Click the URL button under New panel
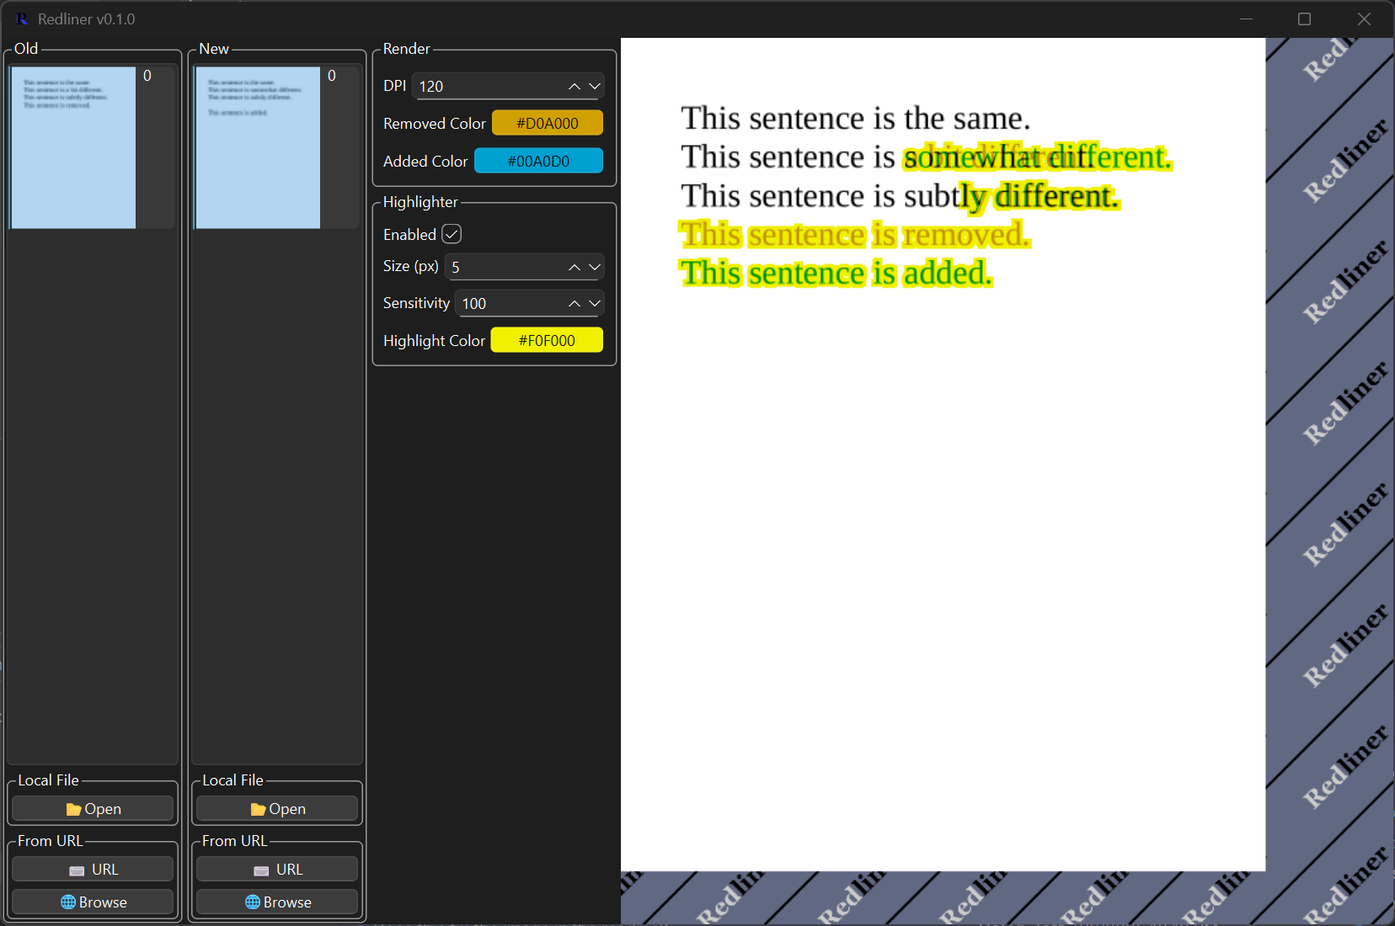This screenshot has width=1395, height=926. [x=277, y=870]
